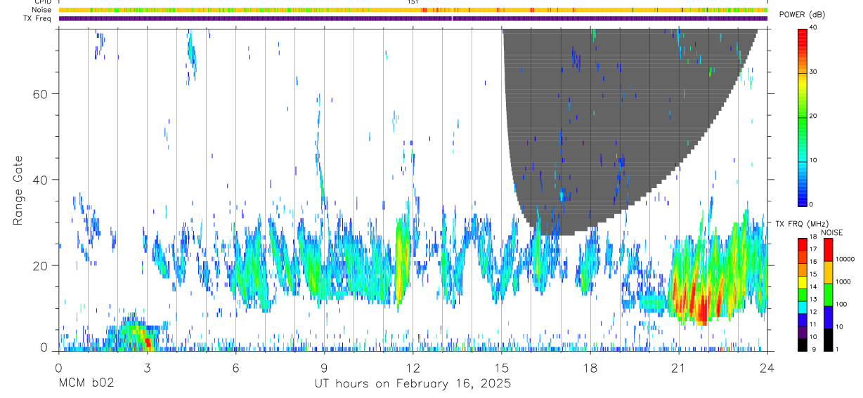Click the NOISE legend title
The image size is (863, 398).
(x=831, y=232)
